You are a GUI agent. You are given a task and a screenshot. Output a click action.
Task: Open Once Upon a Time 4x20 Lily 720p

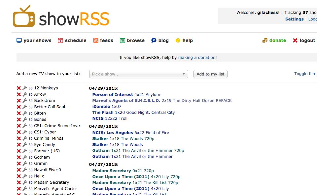click(136, 177)
